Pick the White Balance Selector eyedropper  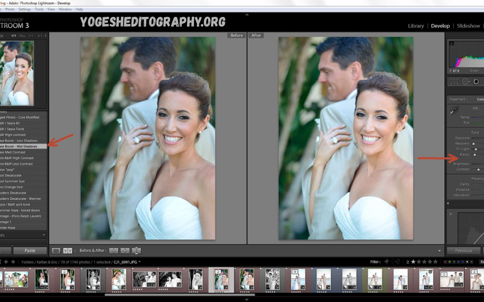pos(455,110)
